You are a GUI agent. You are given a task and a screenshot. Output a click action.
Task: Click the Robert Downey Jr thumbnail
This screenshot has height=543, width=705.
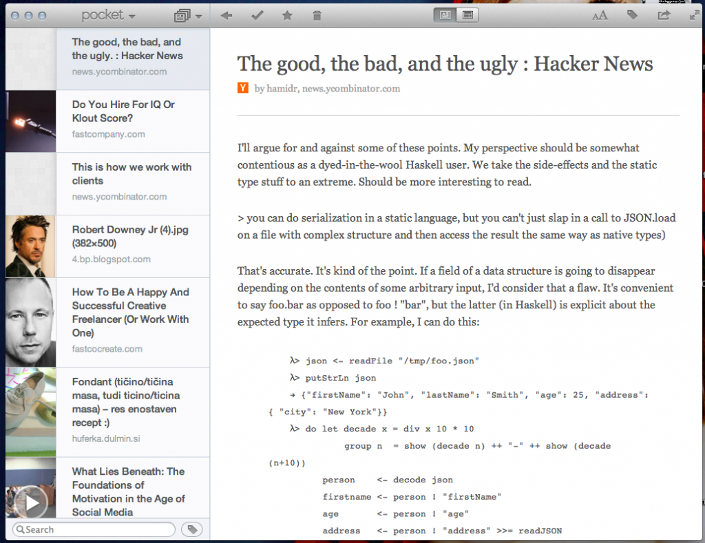30,246
